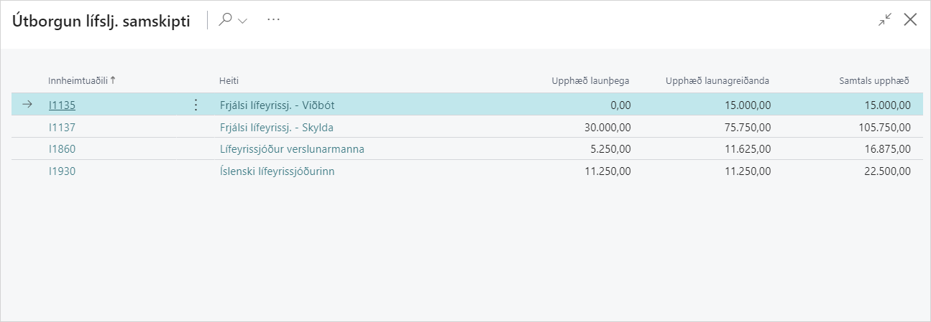
Task: Open the more options ellipsis menu
Action: [273, 20]
